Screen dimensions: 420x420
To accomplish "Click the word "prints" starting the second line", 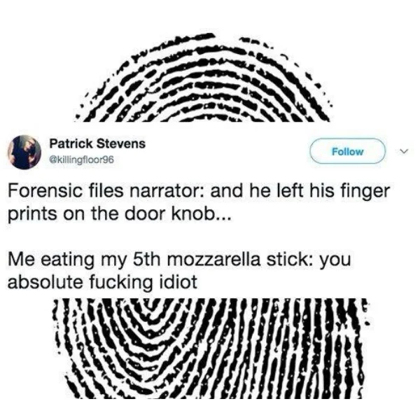I will pos(33,215).
